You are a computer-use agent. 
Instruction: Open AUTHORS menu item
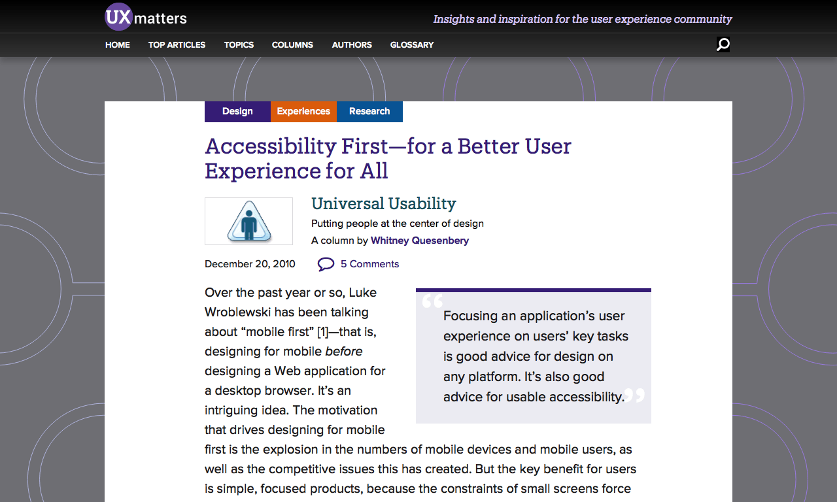coord(352,45)
